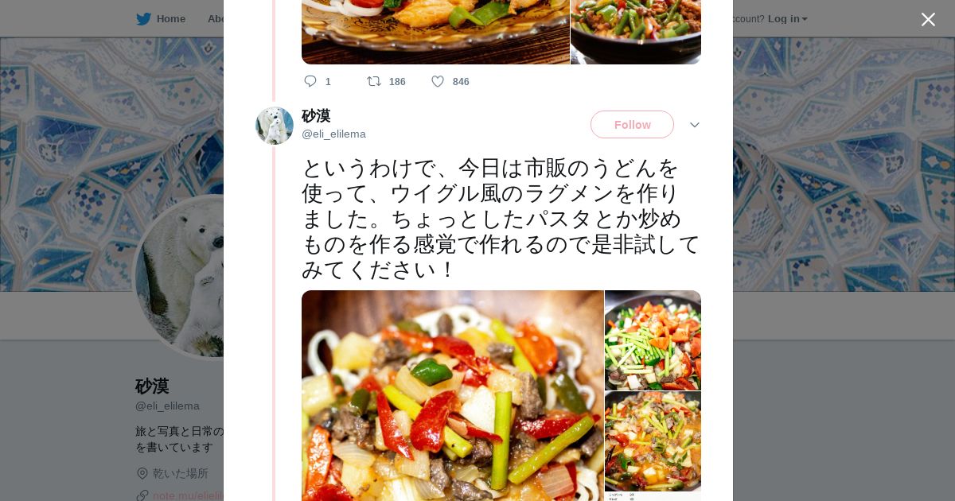This screenshot has height=501, width=955.
Task: Open the @eli_elilema handle in tweet
Action: click(x=333, y=134)
